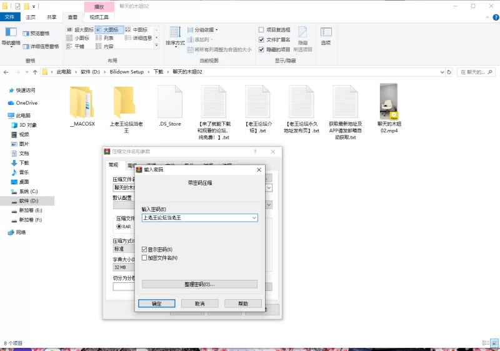Click the 隐藏所选项目 hide selected items icon
500x351 pixels.
point(302,36)
